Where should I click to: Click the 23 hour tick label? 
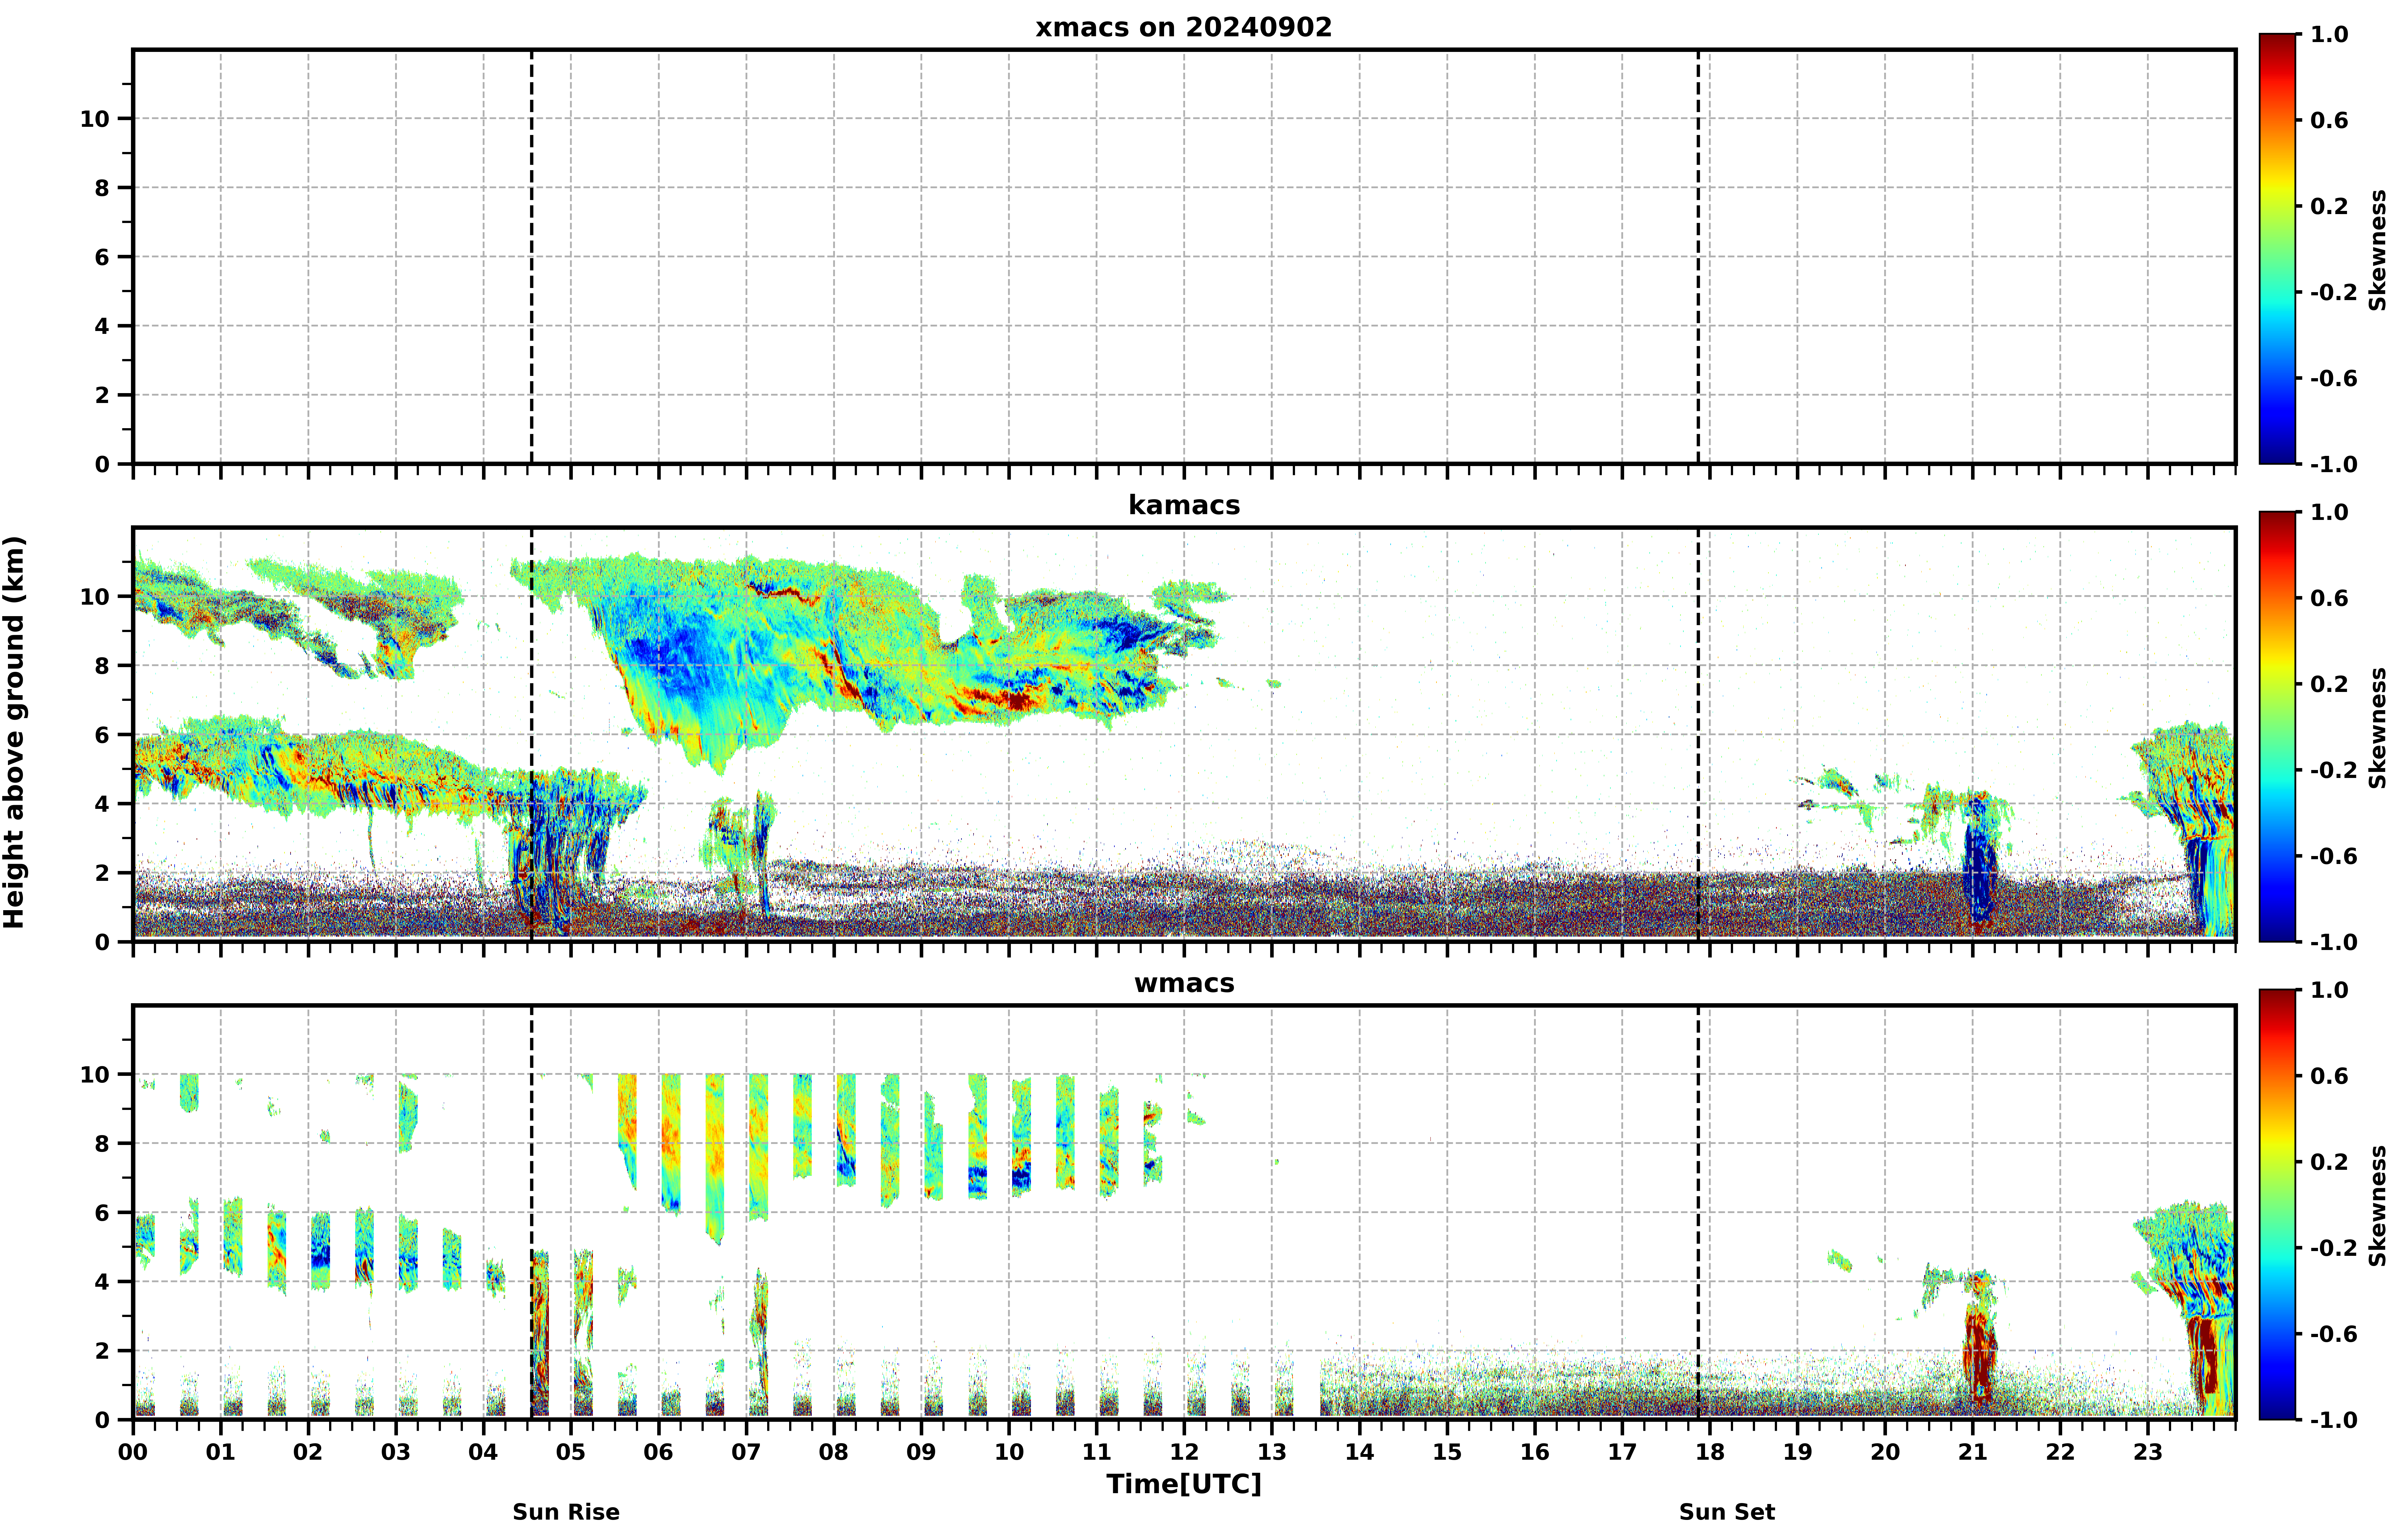[x=2148, y=1451]
